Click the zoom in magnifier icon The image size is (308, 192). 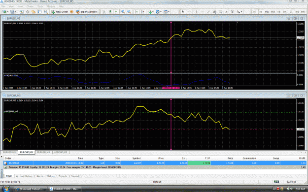(123, 12)
